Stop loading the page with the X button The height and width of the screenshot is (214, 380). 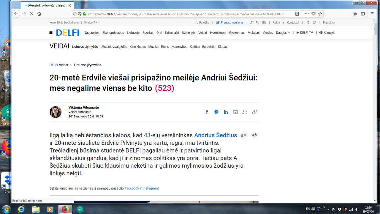pos(31,14)
